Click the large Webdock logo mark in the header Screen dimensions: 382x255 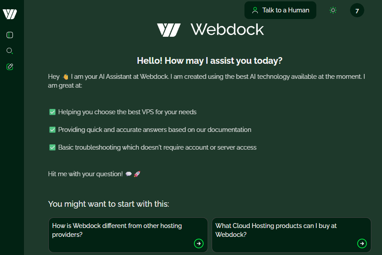pos(169,30)
